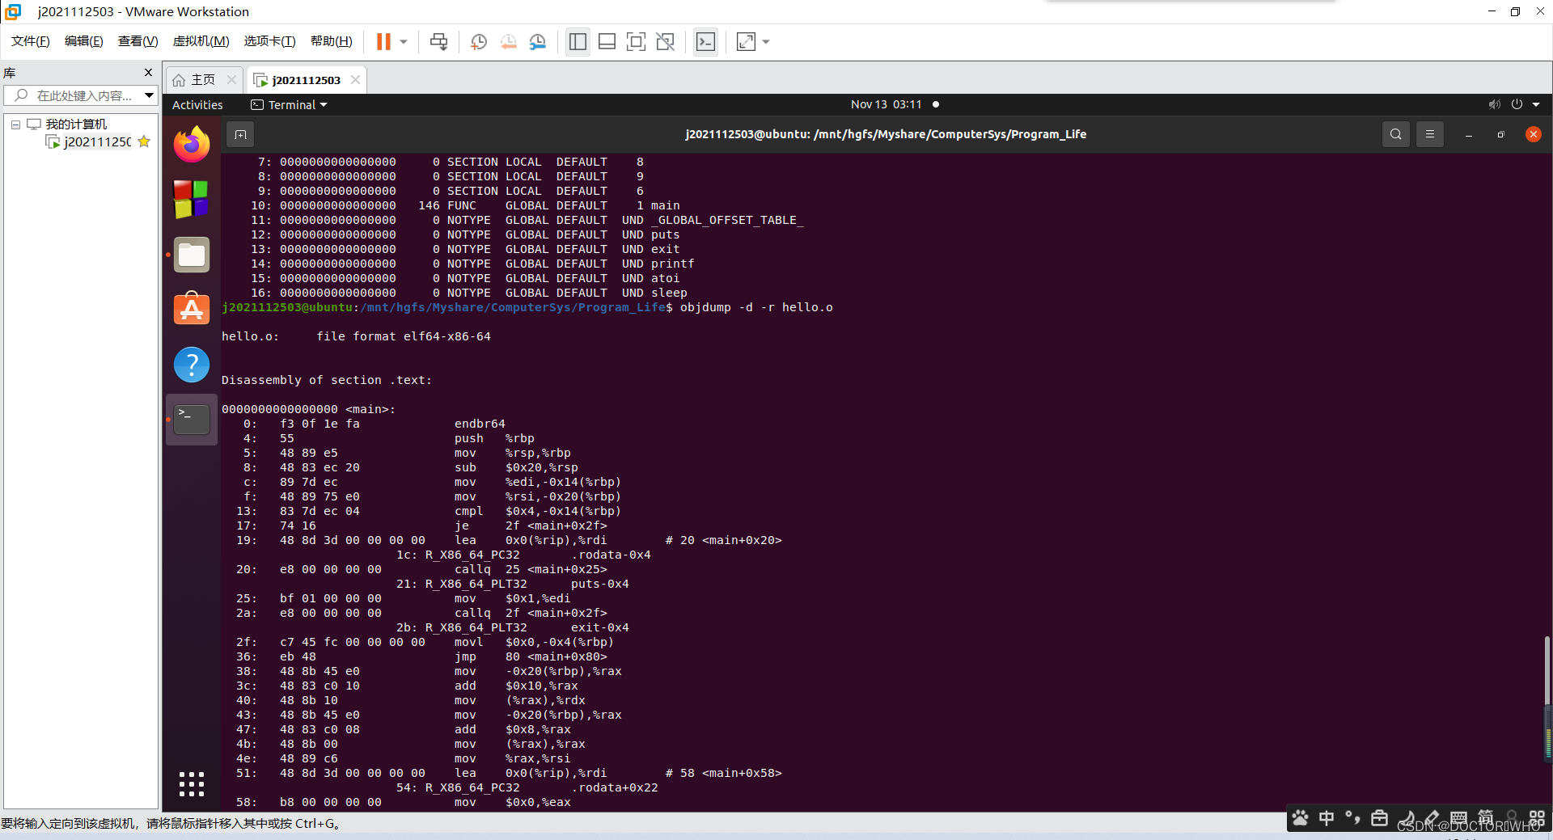Click the power icon in Ubuntu top bar
Viewport: 1553px width, 840px height.
[1517, 104]
